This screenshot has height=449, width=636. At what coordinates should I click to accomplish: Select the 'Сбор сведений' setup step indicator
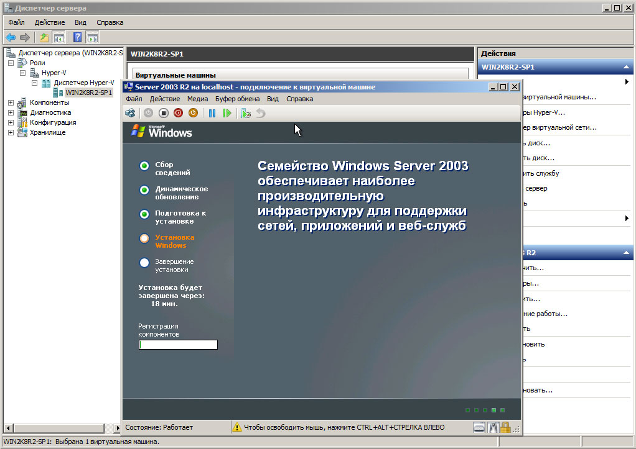(x=144, y=166)
